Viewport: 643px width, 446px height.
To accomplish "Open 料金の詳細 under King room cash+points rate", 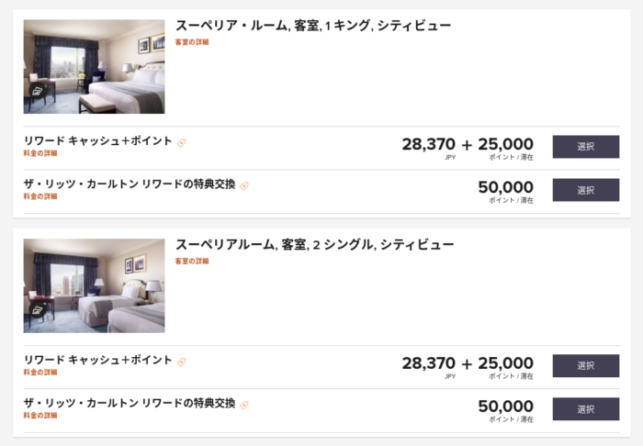I will (40, 153).
